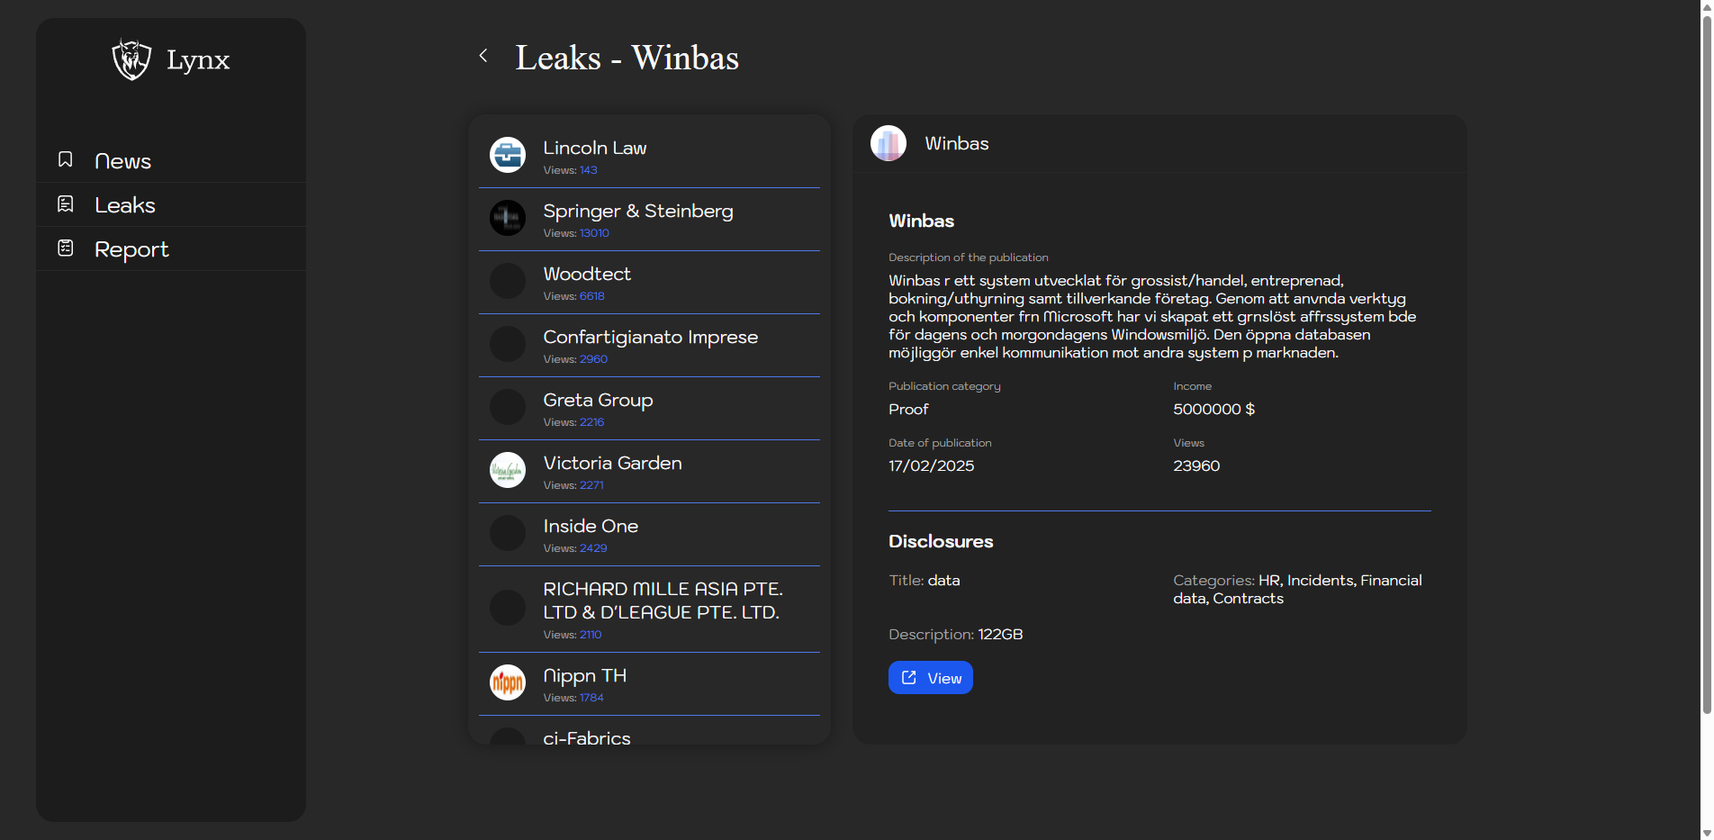Open the Leaks menu item
Viewport: 1714px width, 840px height.
pos(125,205)
